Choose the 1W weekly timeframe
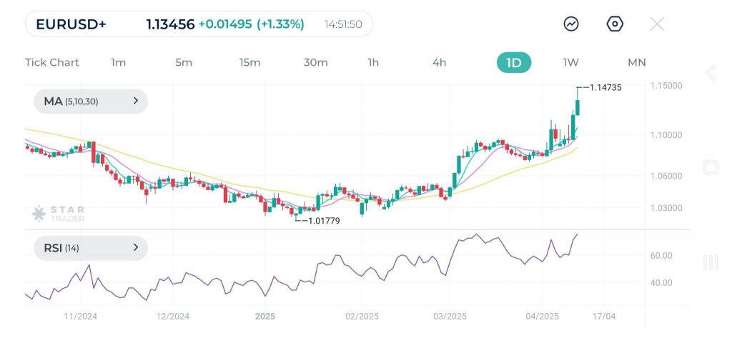This screenshot has width=732, height=338. pos(570,63)
